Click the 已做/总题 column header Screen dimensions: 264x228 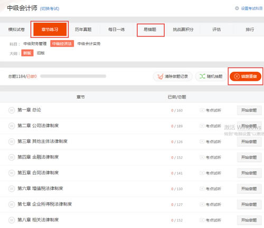177,97
